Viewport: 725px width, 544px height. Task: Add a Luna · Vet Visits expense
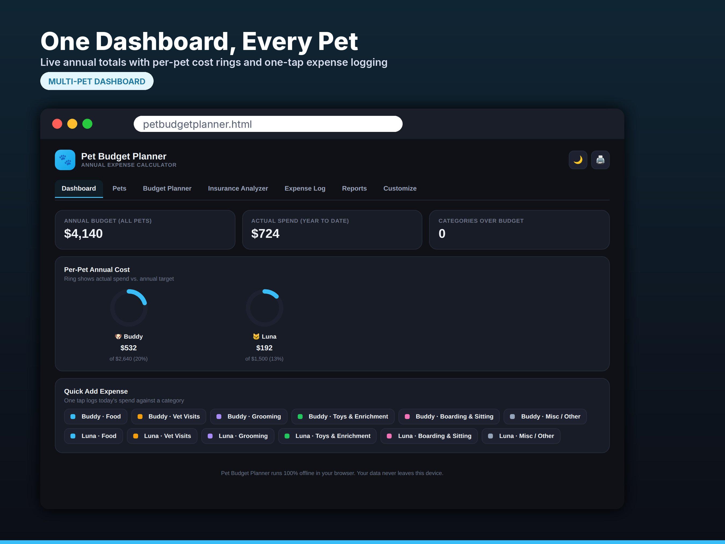(162, 436)
